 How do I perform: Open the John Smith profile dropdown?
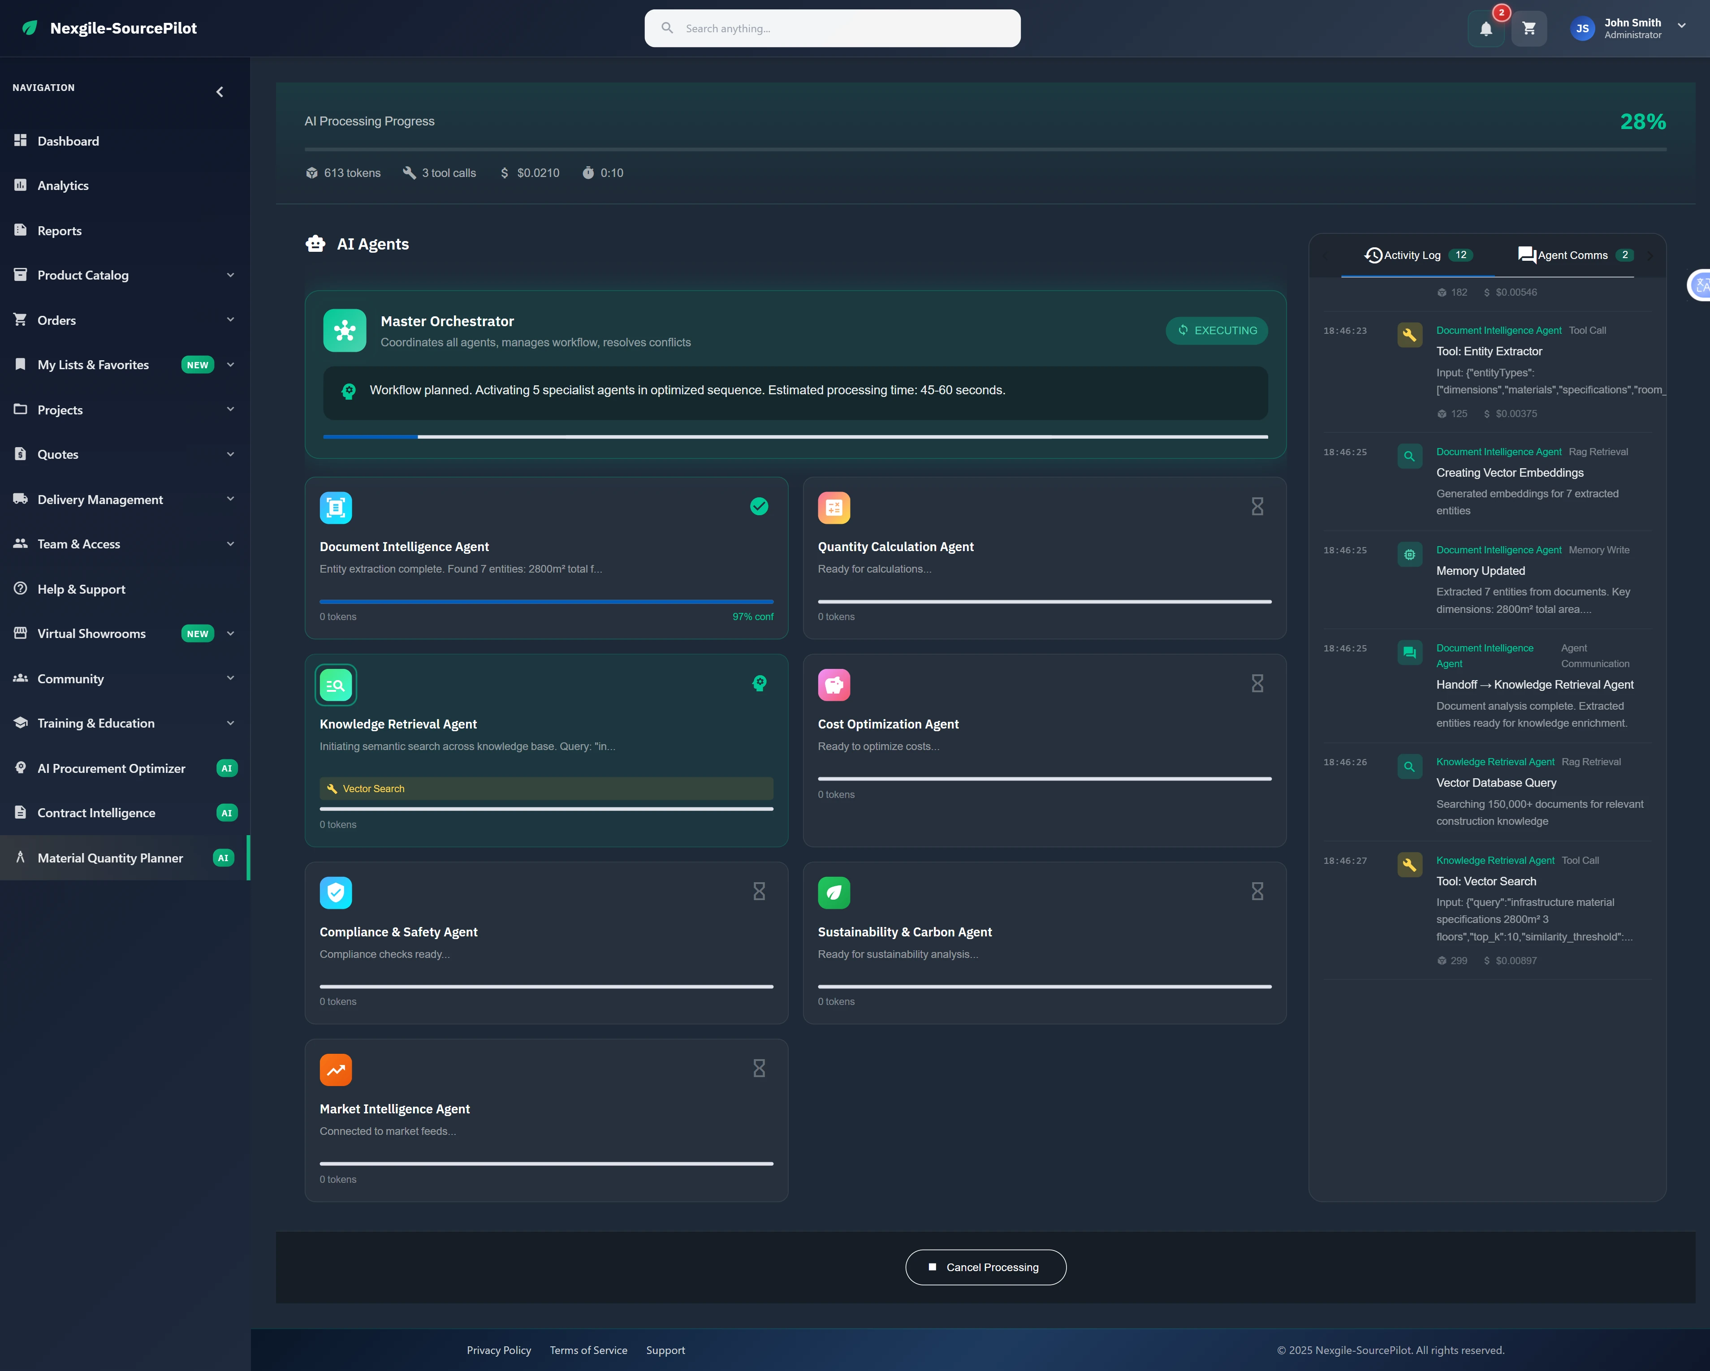(x=1630, y=28)
